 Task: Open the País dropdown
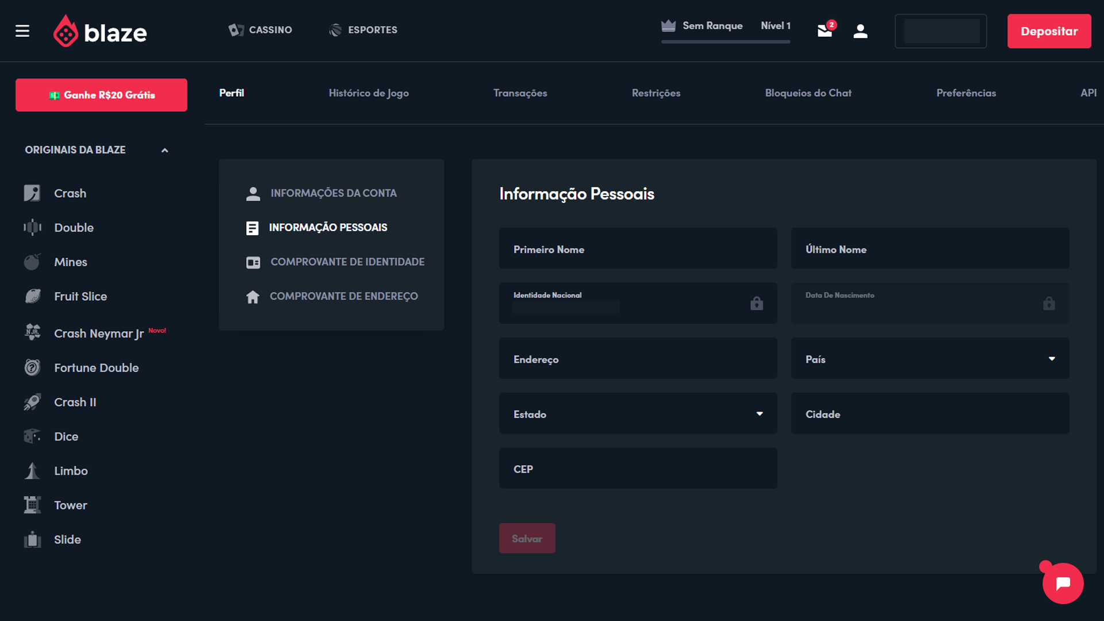click(930, 359)
